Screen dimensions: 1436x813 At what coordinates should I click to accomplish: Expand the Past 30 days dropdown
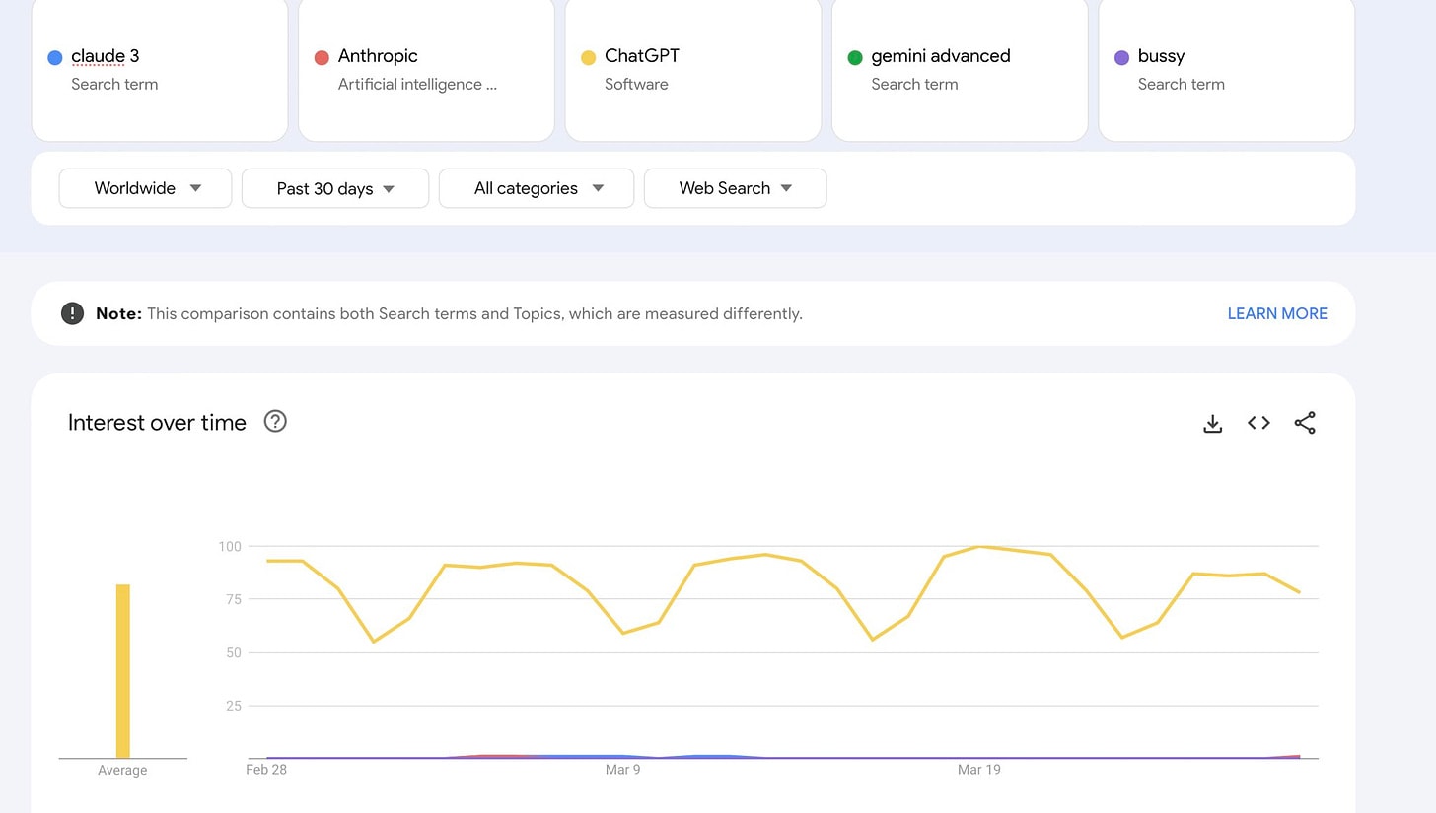pyautogui.click(x=334, y=188)
